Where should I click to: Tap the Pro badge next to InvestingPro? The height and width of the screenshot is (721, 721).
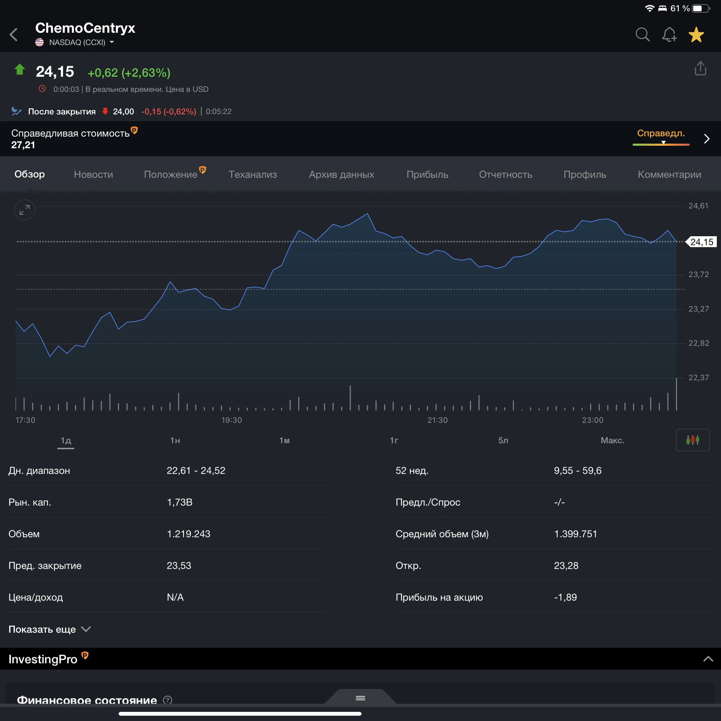85,655
